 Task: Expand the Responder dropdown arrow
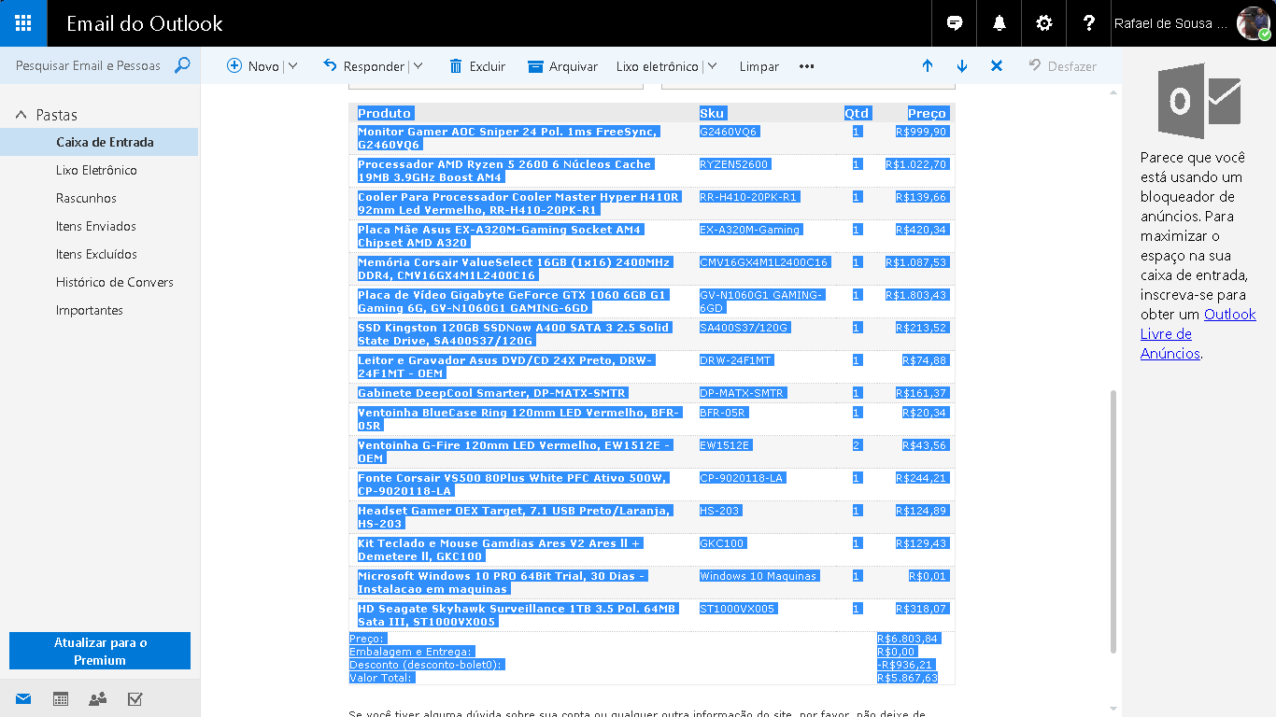[418, 66]
